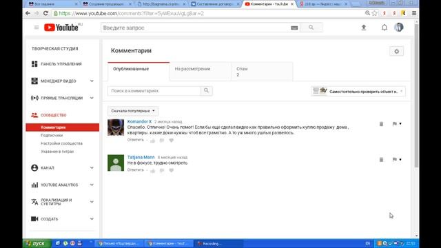Reply to Tatjana Mann comment

tap(135, 170)
